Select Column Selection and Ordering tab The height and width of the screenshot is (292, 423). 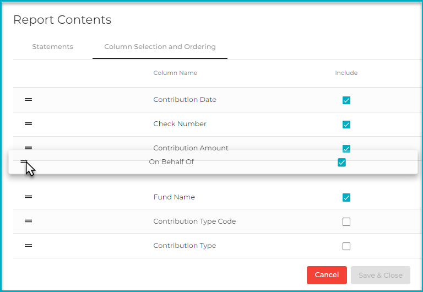pyautogui.click(x=160, y=47)
